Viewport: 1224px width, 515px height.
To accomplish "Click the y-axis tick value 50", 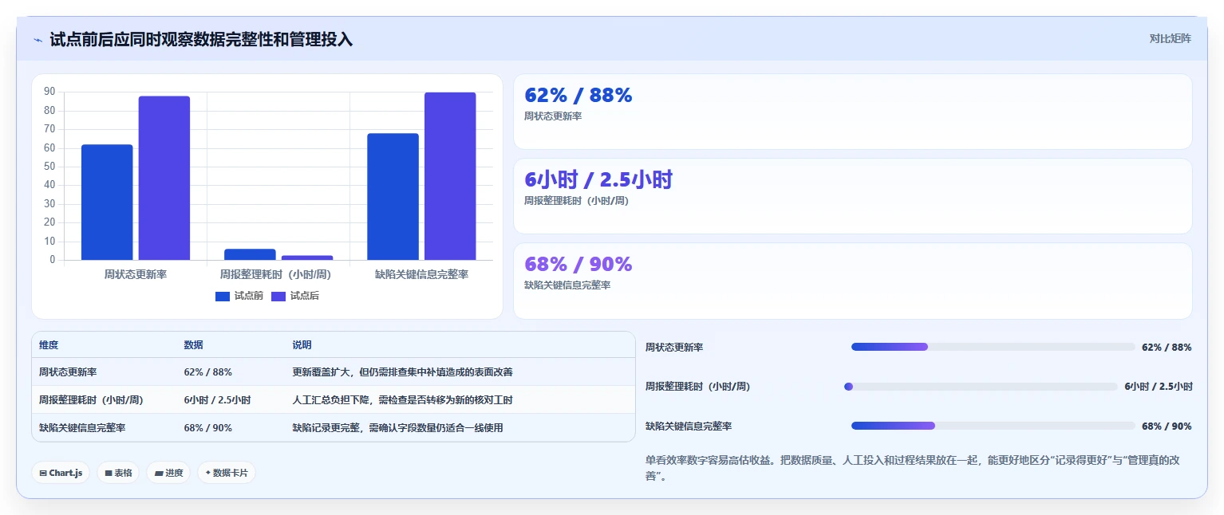I will click(x=49, y=167).
